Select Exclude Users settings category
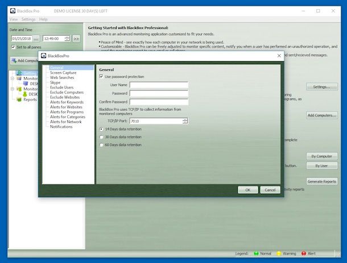 (61, 87)
